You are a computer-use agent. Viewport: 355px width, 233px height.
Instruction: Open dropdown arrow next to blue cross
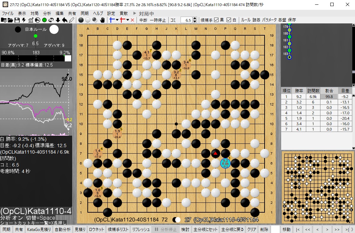coord(117,20)
